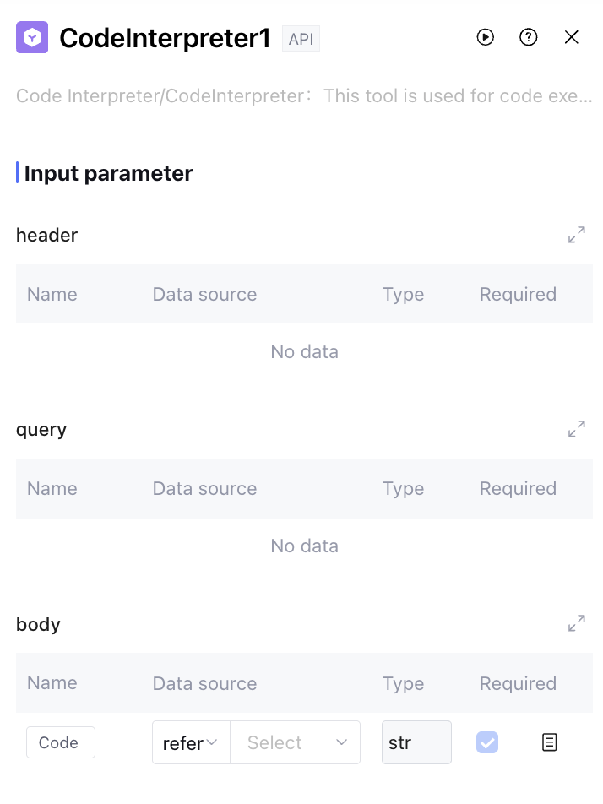The image size is (603, 804).
Task: Toggle the Required checkbox for Code
Action: pos(487,742)
